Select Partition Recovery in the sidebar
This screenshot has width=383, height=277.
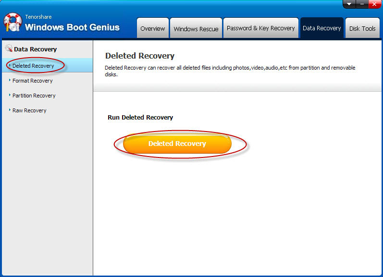[x=34, y=96]
